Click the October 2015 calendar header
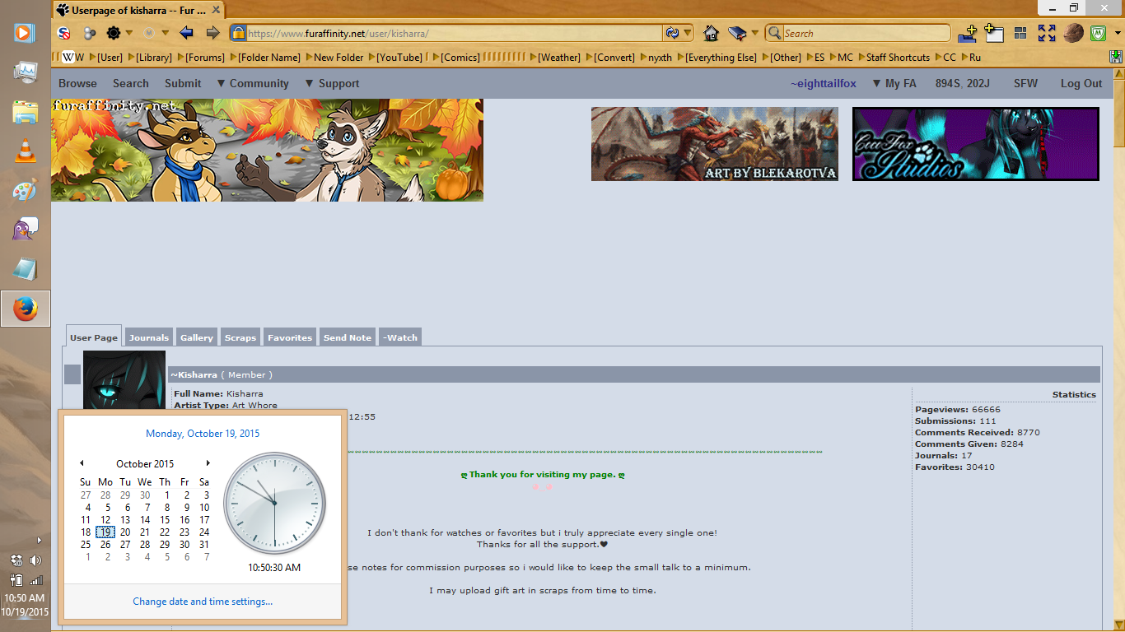Image resolution: width=1125 pixels, height=632 pixels. (x=145, y=463)
